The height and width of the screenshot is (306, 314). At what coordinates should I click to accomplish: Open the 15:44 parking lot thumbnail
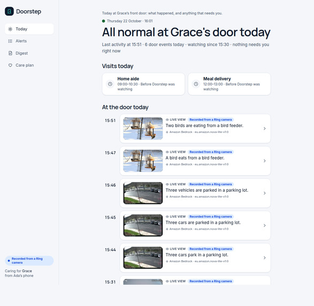143,258
